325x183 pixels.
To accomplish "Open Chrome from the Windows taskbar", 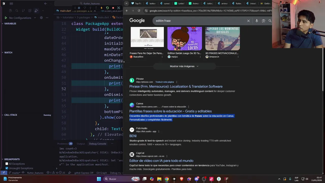I will point(167,179).
